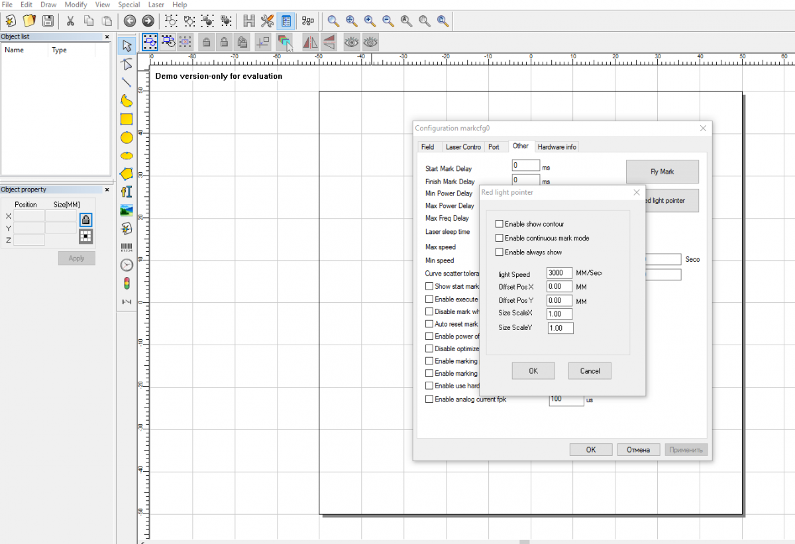This screenshot has height=544, width=795.
Task: Select the Rectangle drawing tool
Action: point(127,119)
